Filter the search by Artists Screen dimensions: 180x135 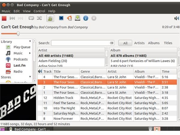point(139,43)
